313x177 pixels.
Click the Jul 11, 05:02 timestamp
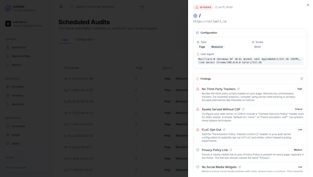pyautogui.click(x=223, y=7)
